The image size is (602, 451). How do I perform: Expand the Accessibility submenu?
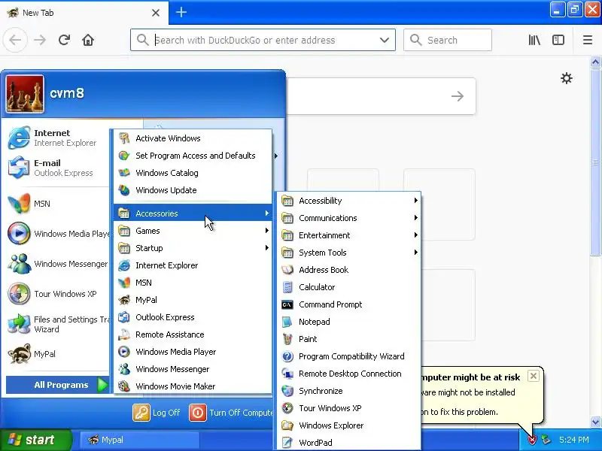pyautogui.click(x=348, y=201)
